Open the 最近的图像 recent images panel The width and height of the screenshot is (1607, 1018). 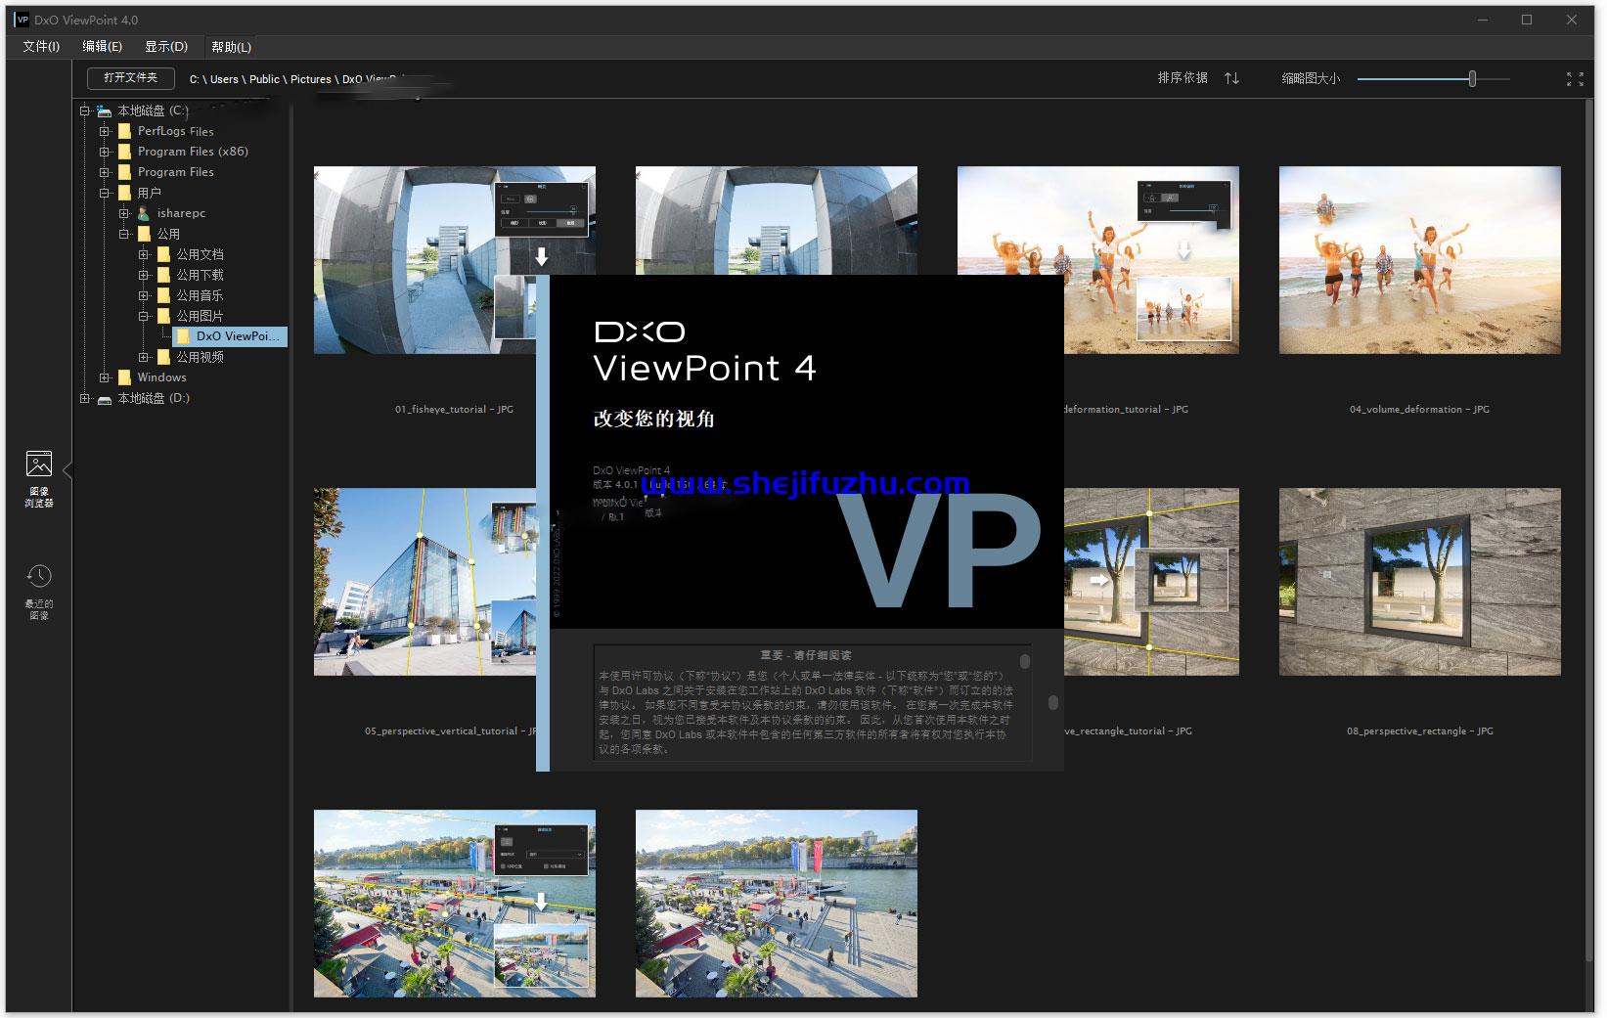(39, 592)
